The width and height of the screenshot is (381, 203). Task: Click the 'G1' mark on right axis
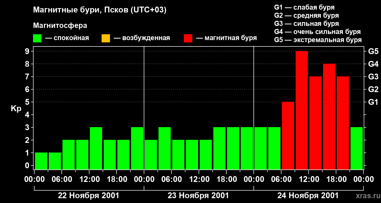(x=373, y=102)
